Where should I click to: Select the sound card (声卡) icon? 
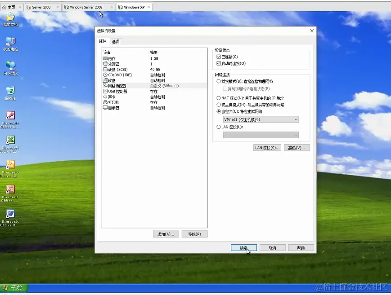pyautogui.click(x=105, y=97)
